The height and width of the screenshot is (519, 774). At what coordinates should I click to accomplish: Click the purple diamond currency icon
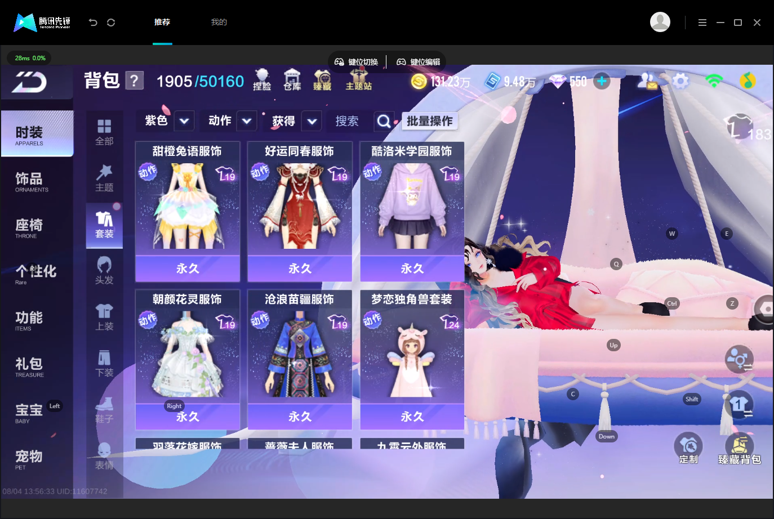point(558,82)
